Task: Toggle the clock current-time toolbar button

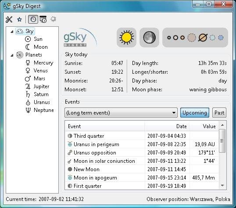Action: 33,19
